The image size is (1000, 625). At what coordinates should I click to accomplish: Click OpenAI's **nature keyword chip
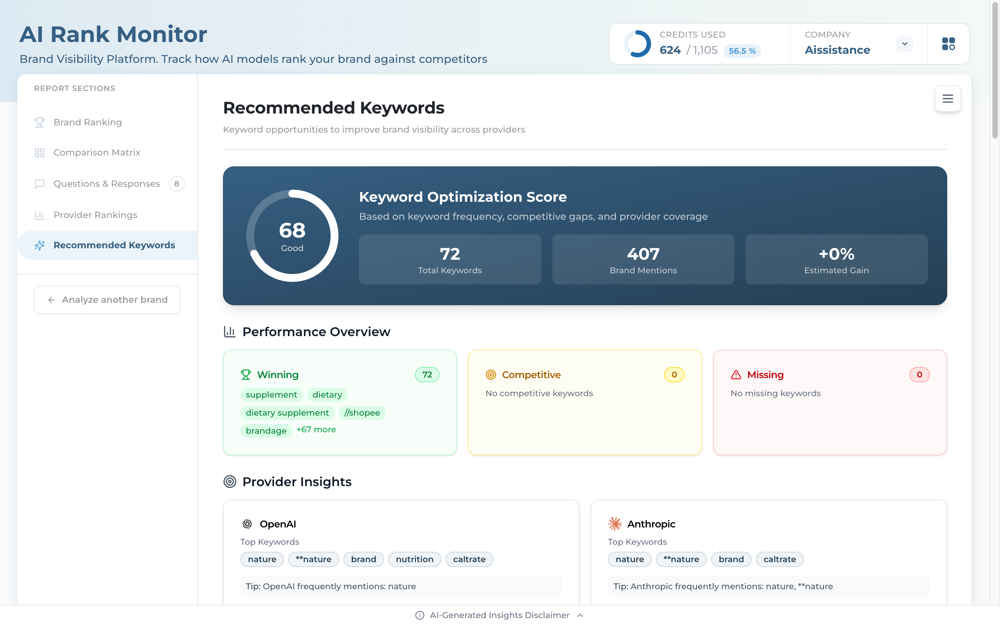click(314, 559)
